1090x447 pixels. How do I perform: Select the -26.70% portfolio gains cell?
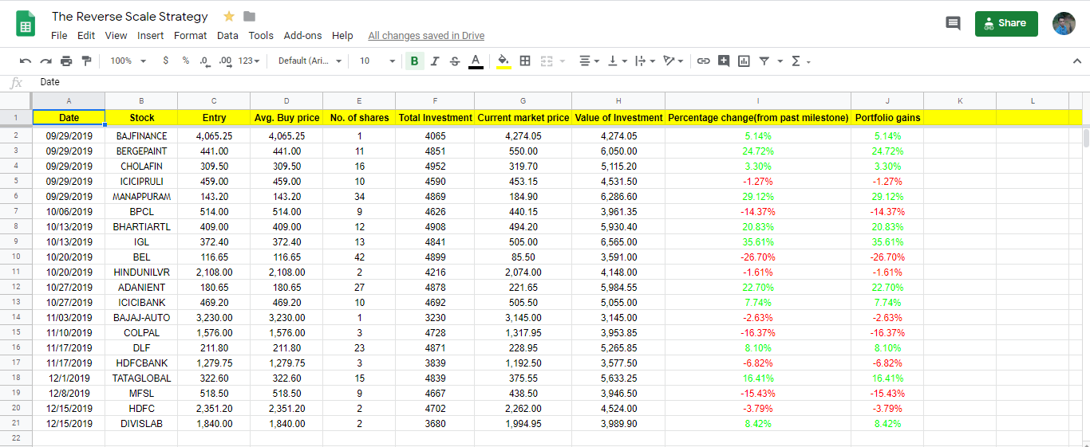tap(887, 257)
